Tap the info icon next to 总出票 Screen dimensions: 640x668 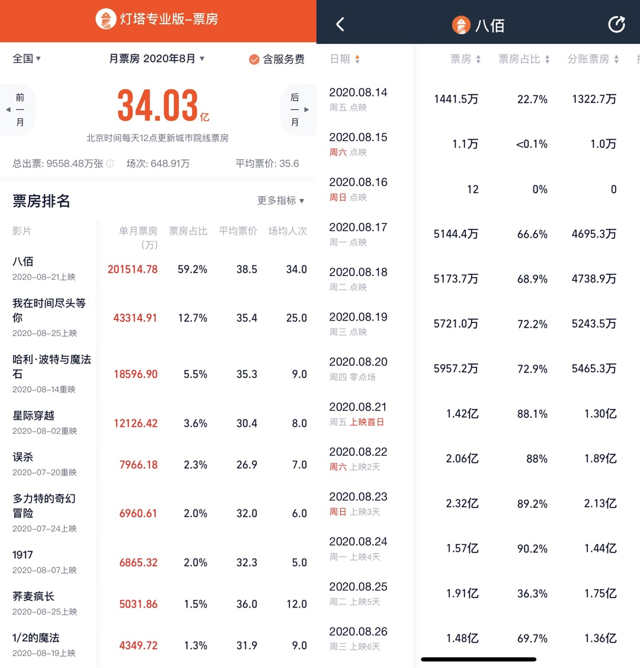coord(110,164)
